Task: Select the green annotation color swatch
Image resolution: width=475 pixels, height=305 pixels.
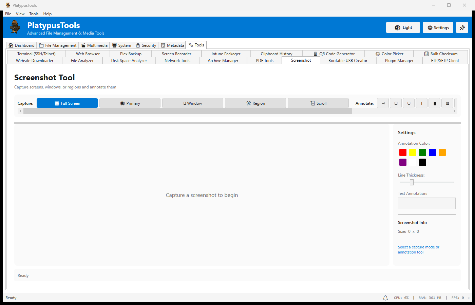Action: point(422,152)
